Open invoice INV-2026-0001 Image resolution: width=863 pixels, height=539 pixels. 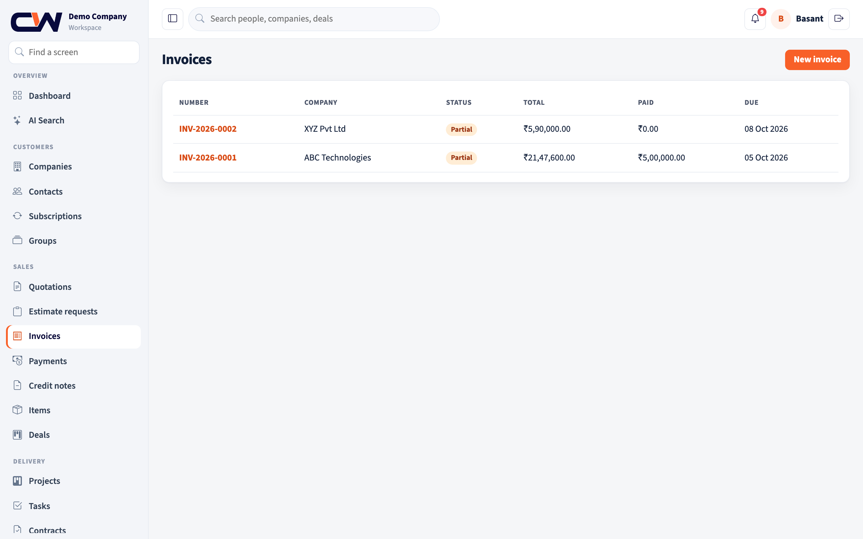[x=208, y=158]
